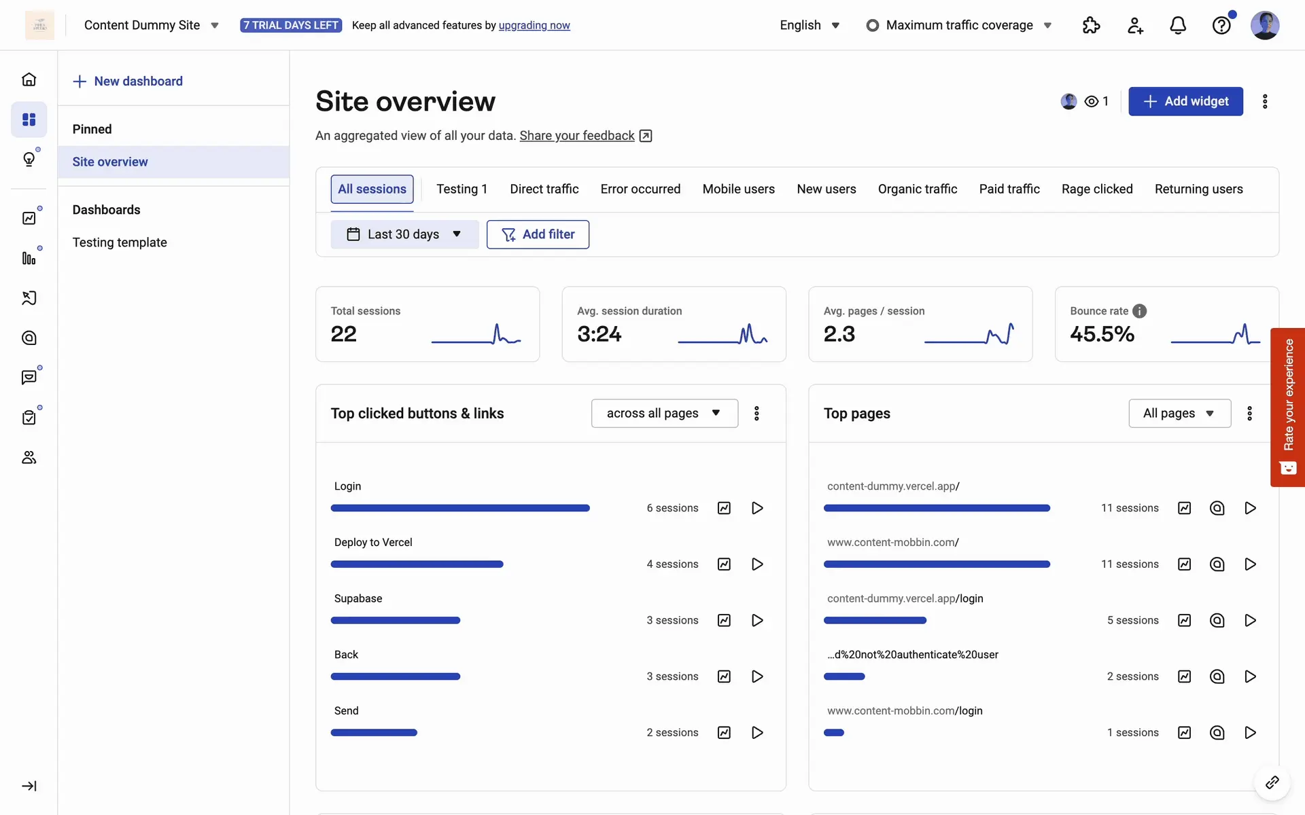Click the Add widget button

click(x=1185, y=101)
